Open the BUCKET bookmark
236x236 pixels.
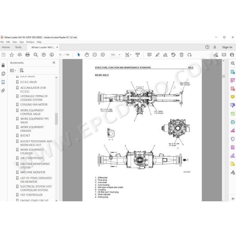click(25, 136)
